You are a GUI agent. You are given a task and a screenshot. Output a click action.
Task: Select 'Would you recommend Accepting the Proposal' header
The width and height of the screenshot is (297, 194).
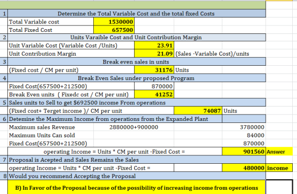pyautogui.click(x=137, y=176)
